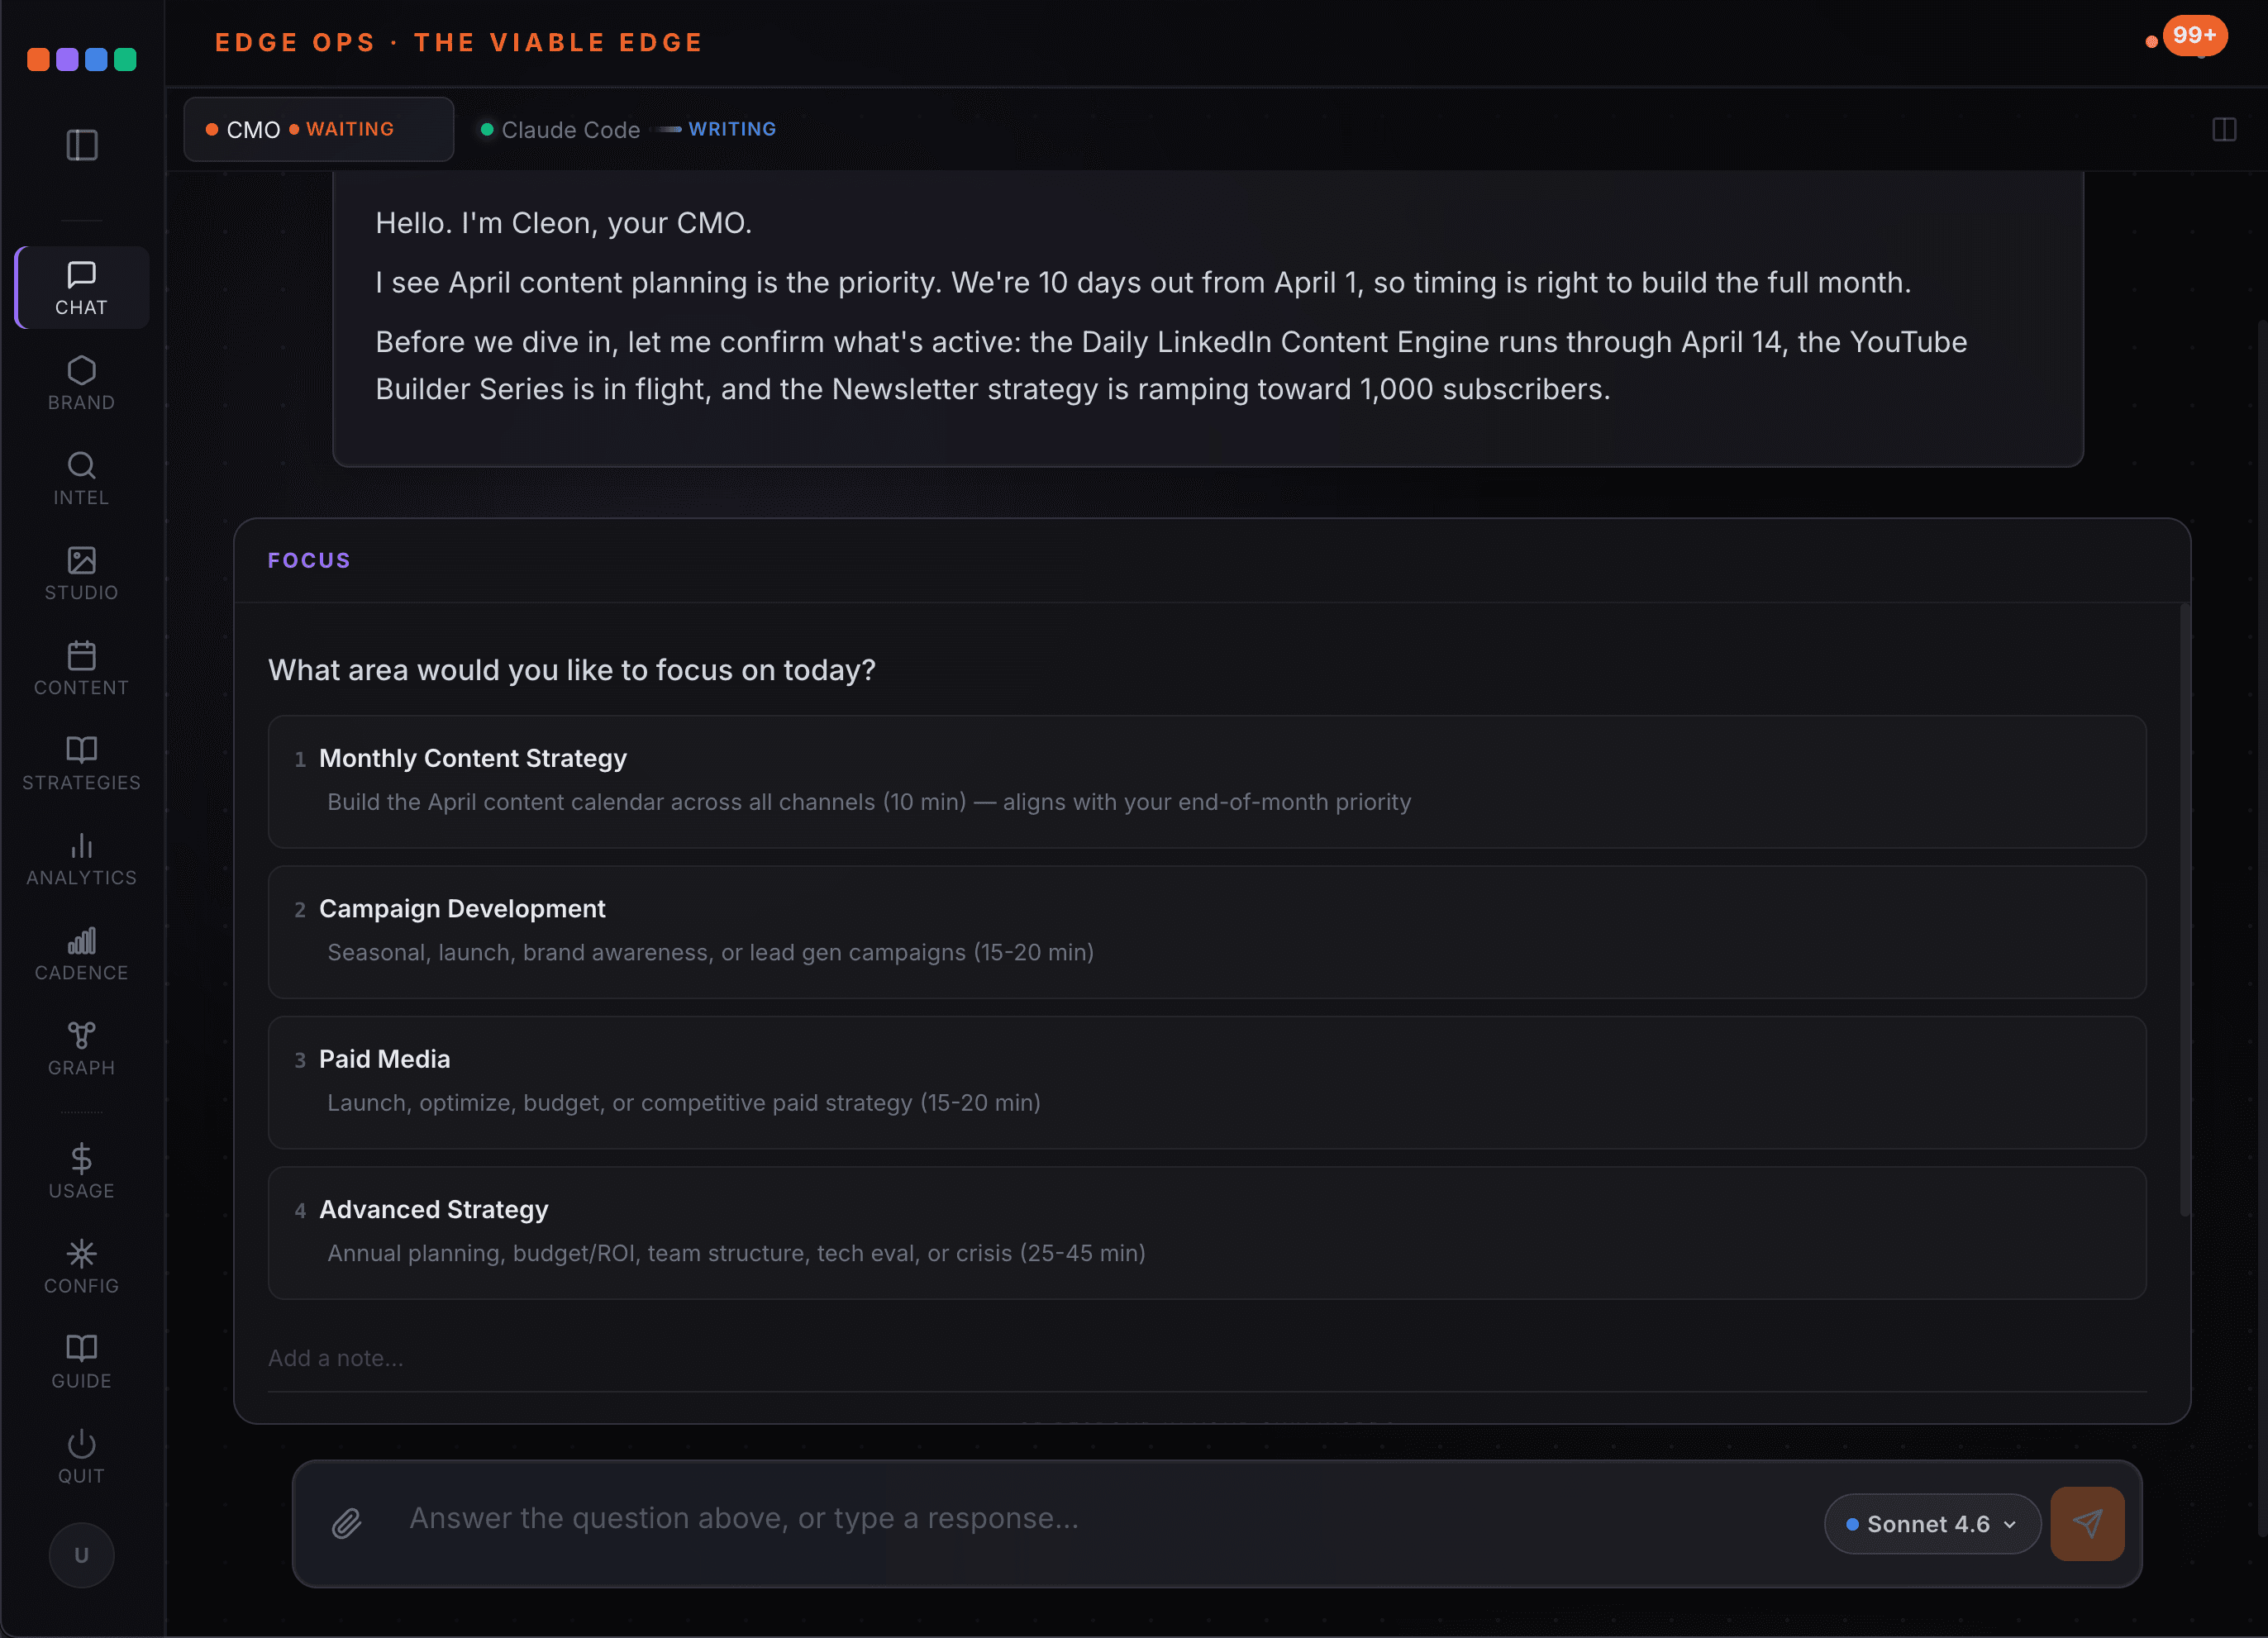Open the Content calendar icon

tap(81, 656)
